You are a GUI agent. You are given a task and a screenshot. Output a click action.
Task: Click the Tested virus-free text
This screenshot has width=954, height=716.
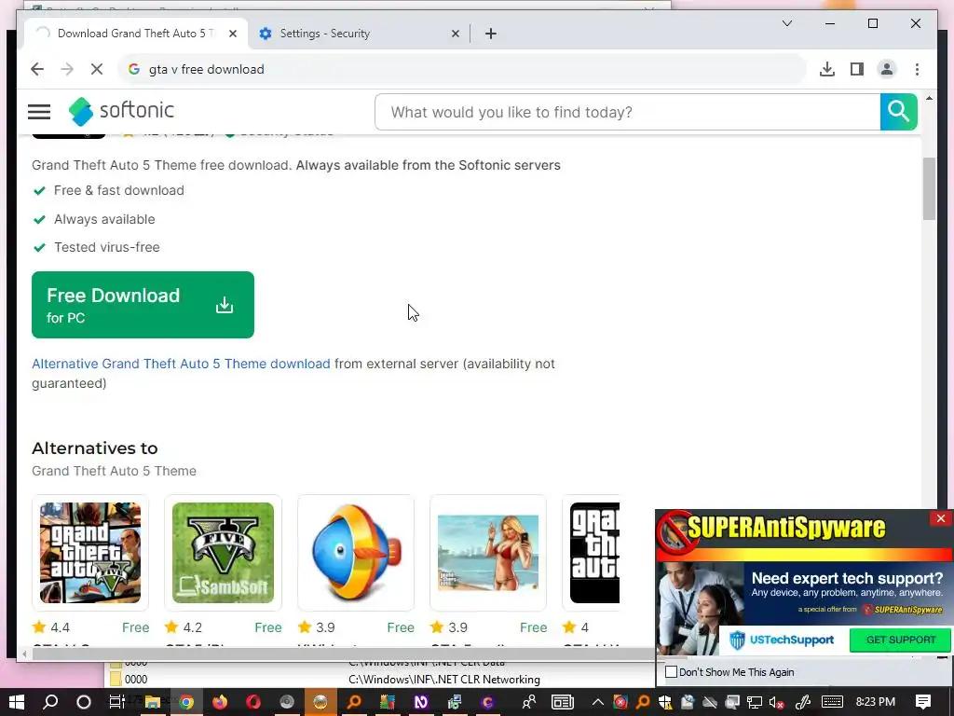coord(107,247)
